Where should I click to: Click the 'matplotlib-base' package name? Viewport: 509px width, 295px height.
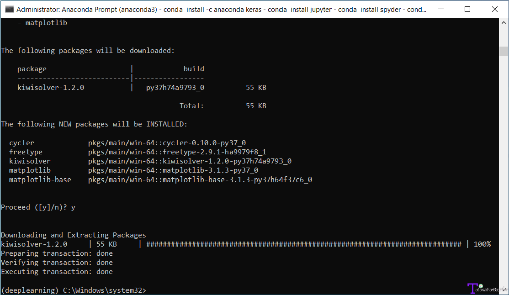pos(40,179)
